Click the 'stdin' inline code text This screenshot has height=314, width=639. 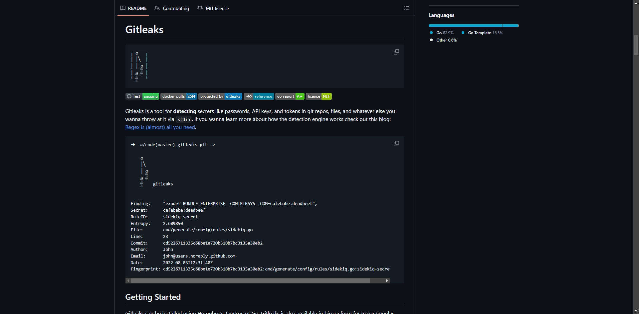(x=184, y=120)
